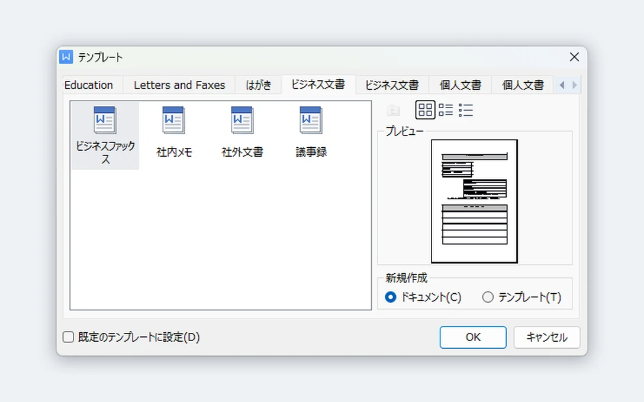Open the はがき tab

tap(258, 85)
